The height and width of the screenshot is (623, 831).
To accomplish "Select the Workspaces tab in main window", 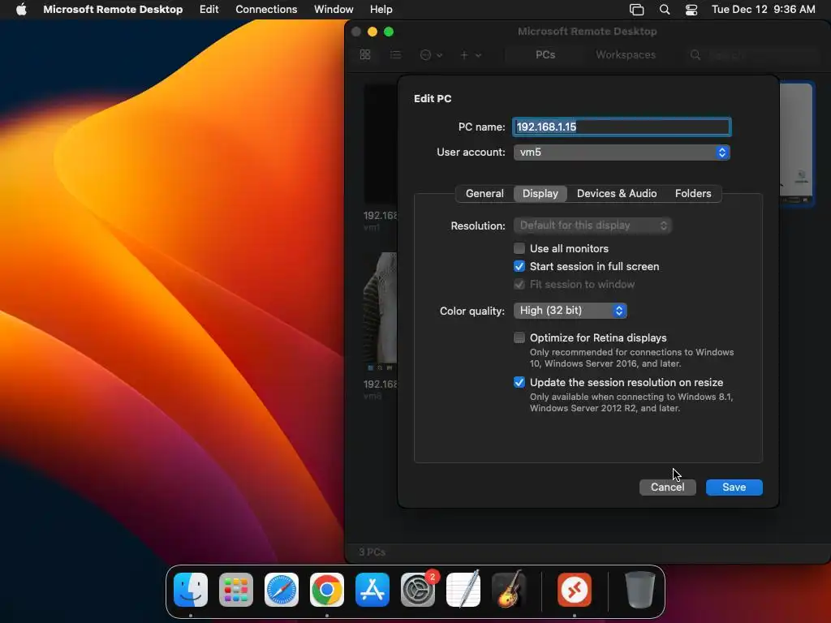I will (x=626, y=54).
